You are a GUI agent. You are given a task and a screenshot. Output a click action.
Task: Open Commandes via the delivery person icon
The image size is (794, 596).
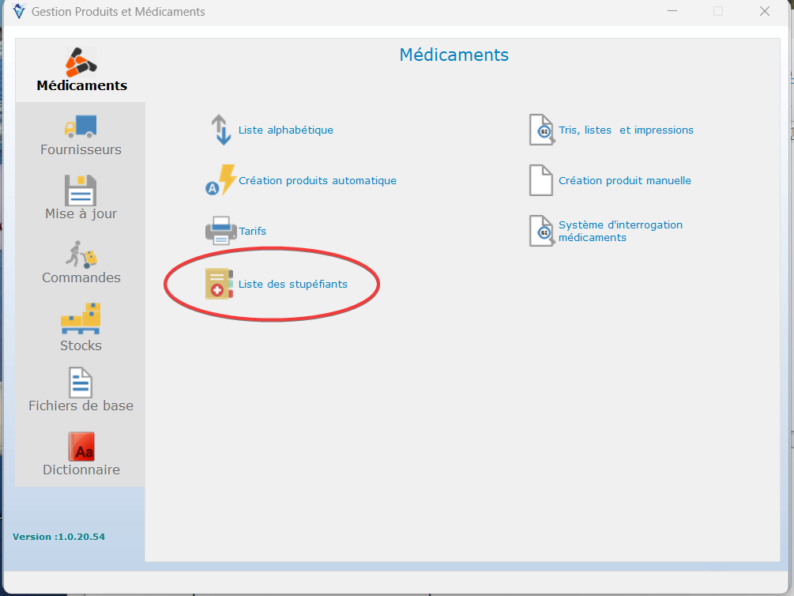81,255
